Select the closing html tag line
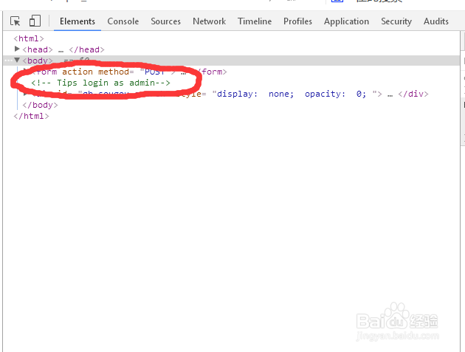The width and height of the screenshot is (465, 352). pos(31,116)
